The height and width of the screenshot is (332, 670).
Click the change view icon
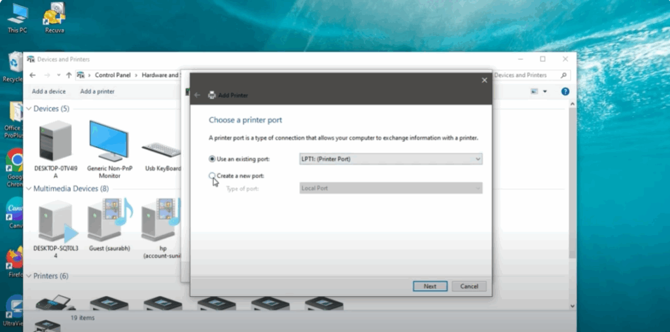pos(534,92)
